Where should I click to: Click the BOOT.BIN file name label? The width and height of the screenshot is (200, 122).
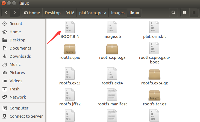(70, 36)
